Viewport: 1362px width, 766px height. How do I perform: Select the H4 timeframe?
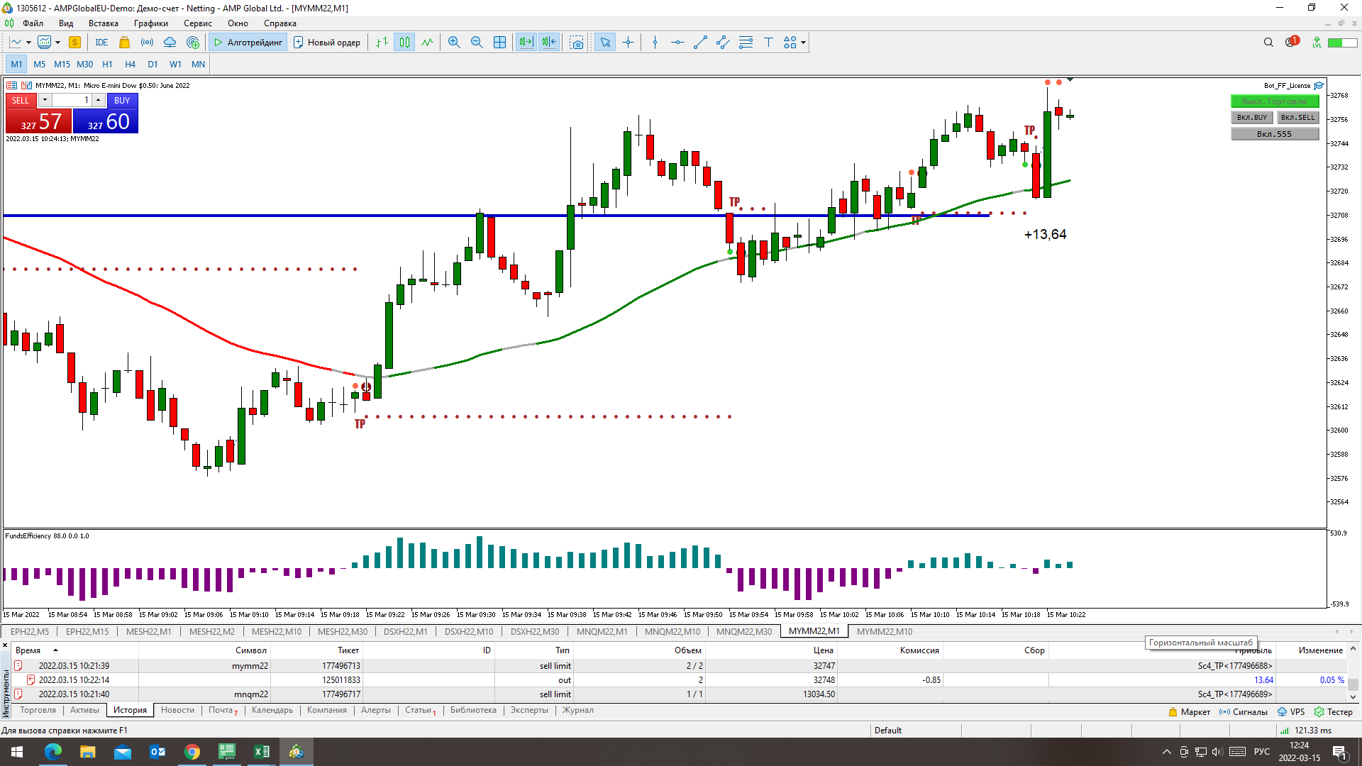(130, 64)
